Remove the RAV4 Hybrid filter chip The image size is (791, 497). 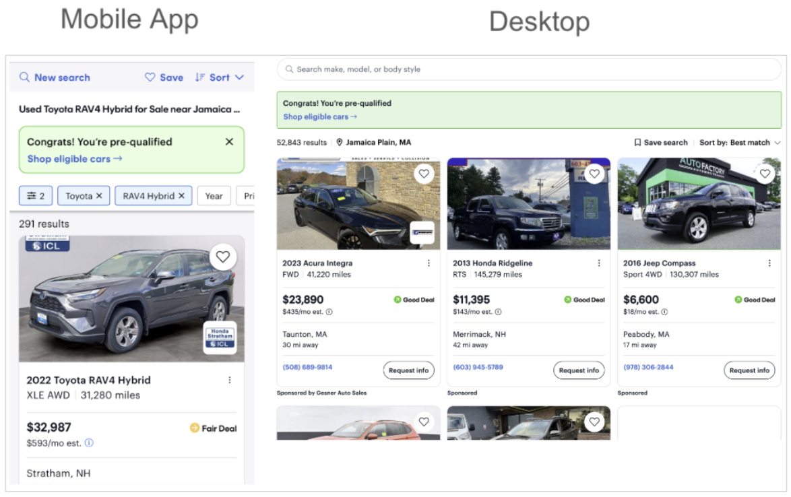[x=182, y=195]
